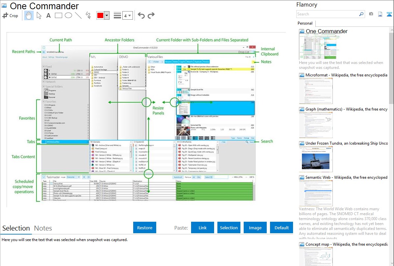The width and height of the screenshot is (394, 266).
Task: Choose the straight line tool
Action: (x=78, y=15)
